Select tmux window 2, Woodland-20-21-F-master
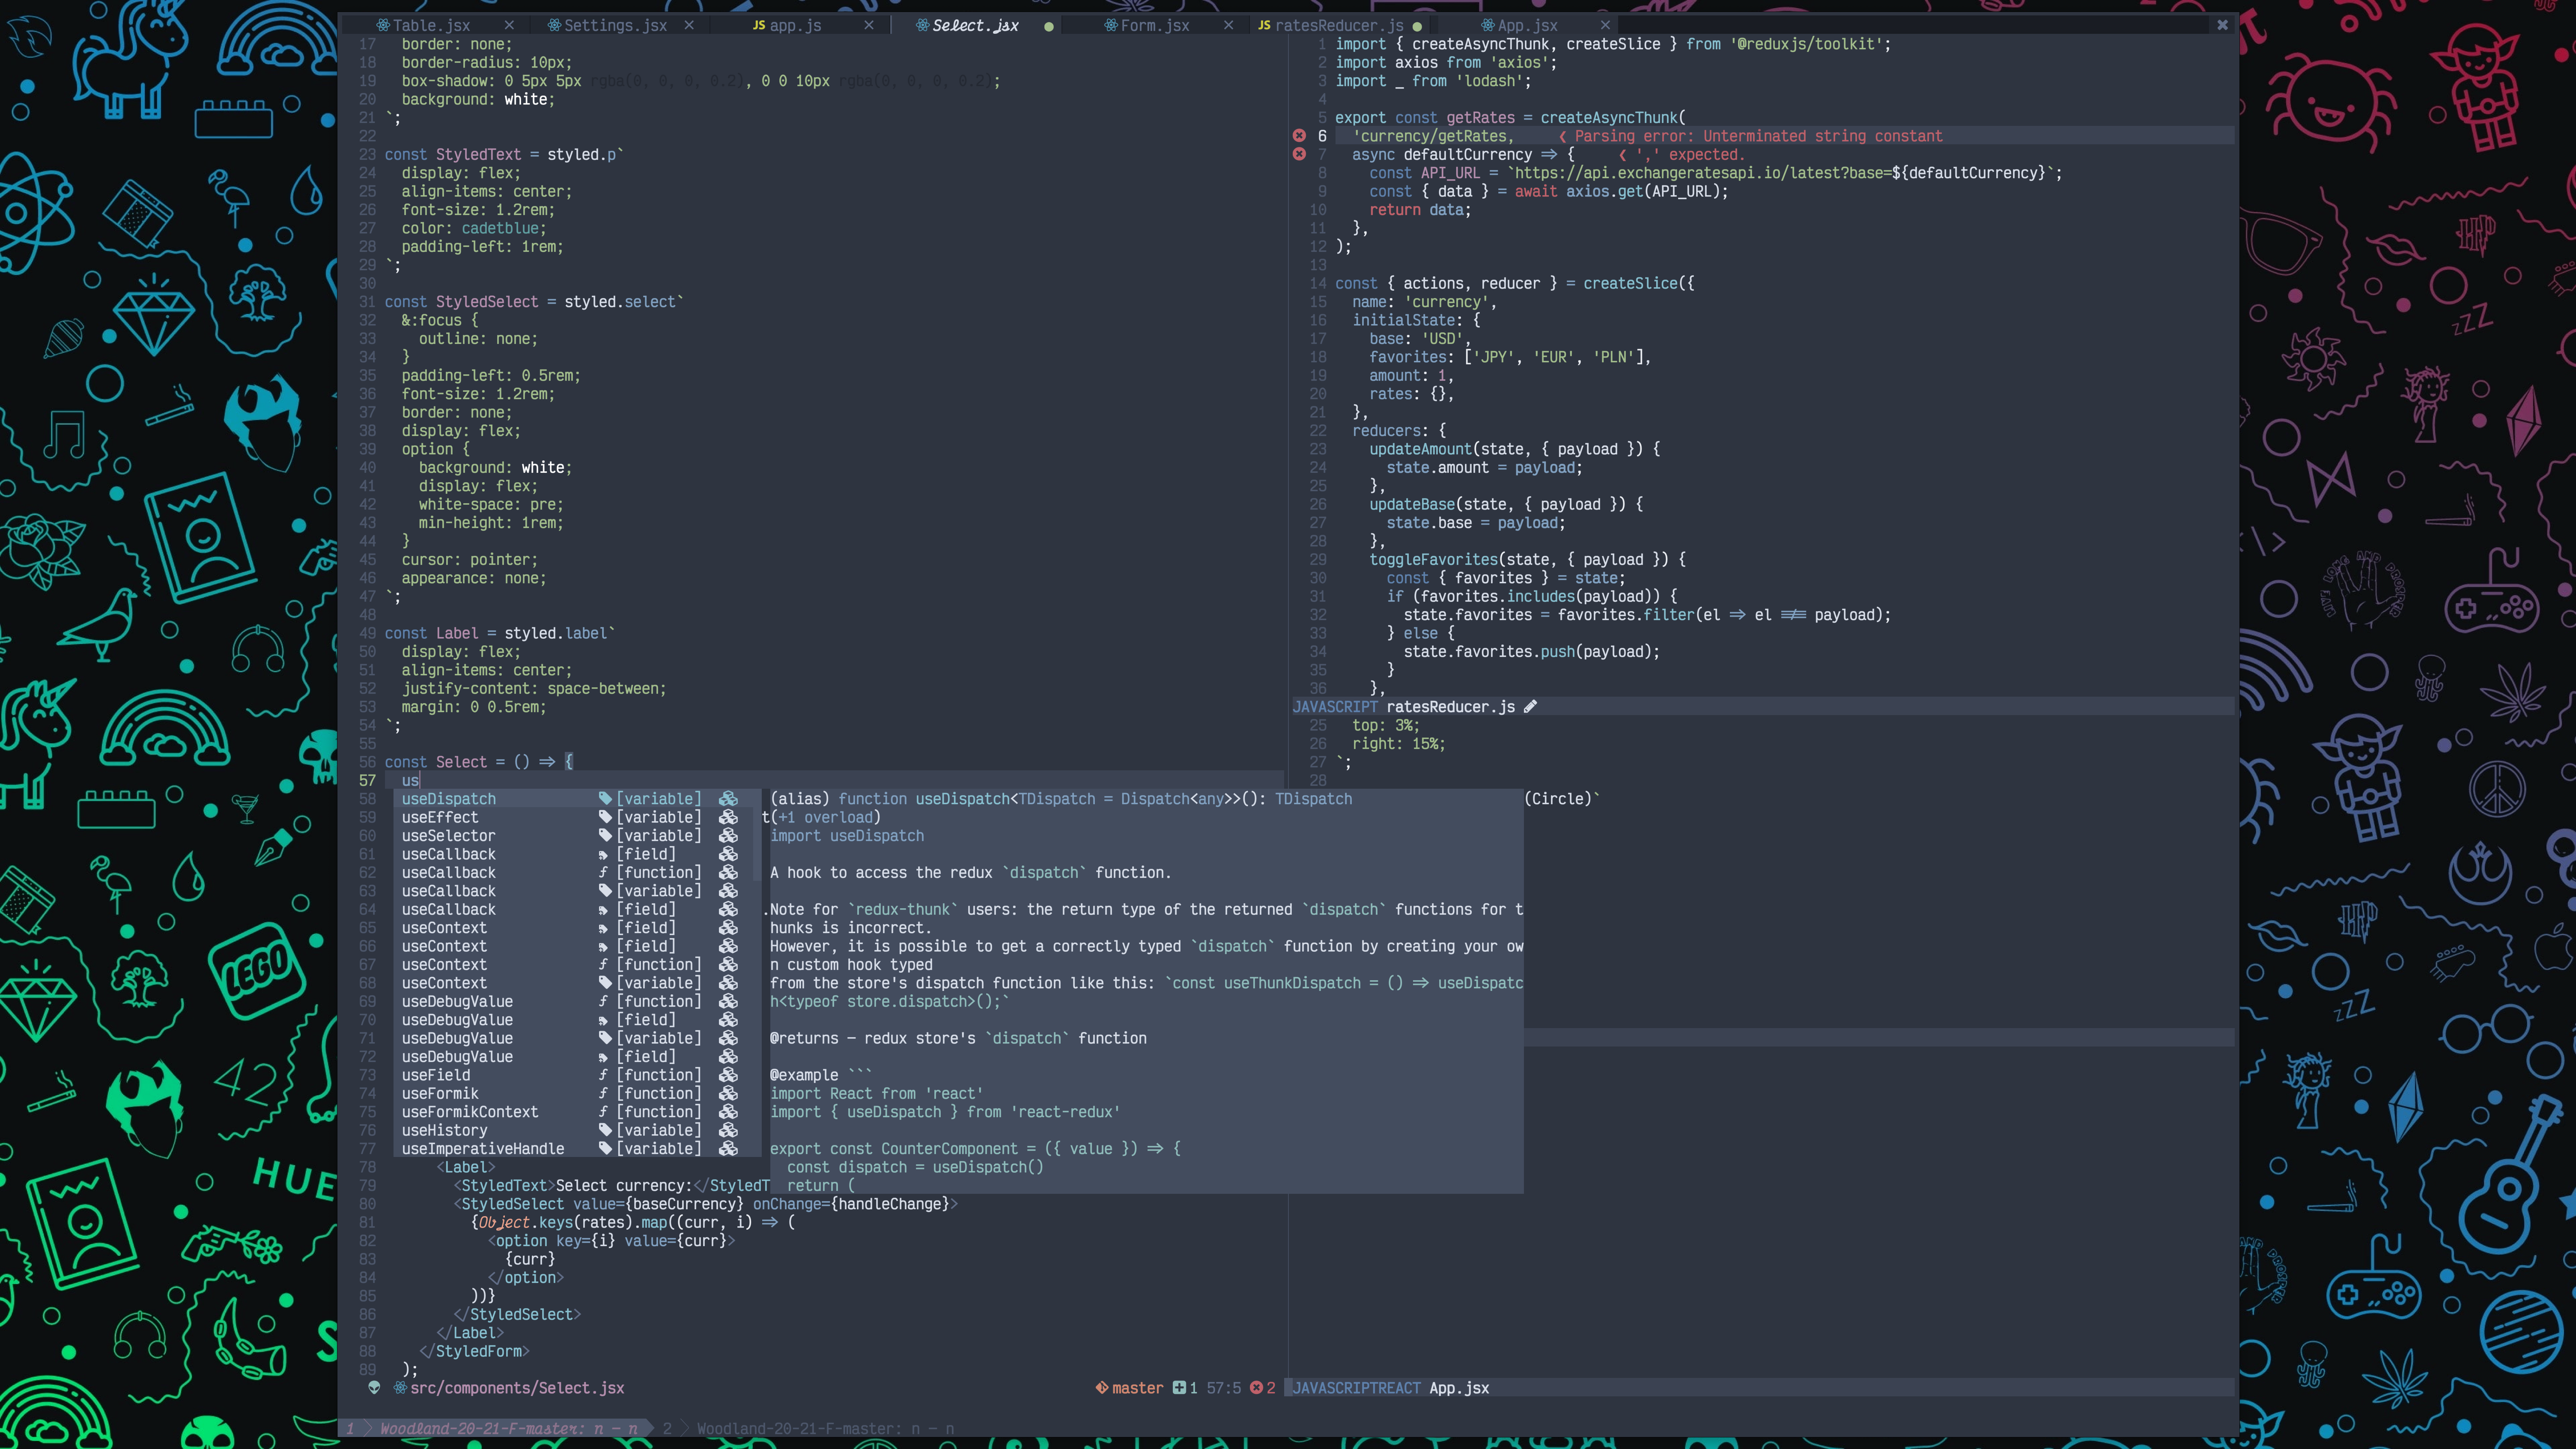This screenshot has height=1449, width=2576. click(810, 1429)
